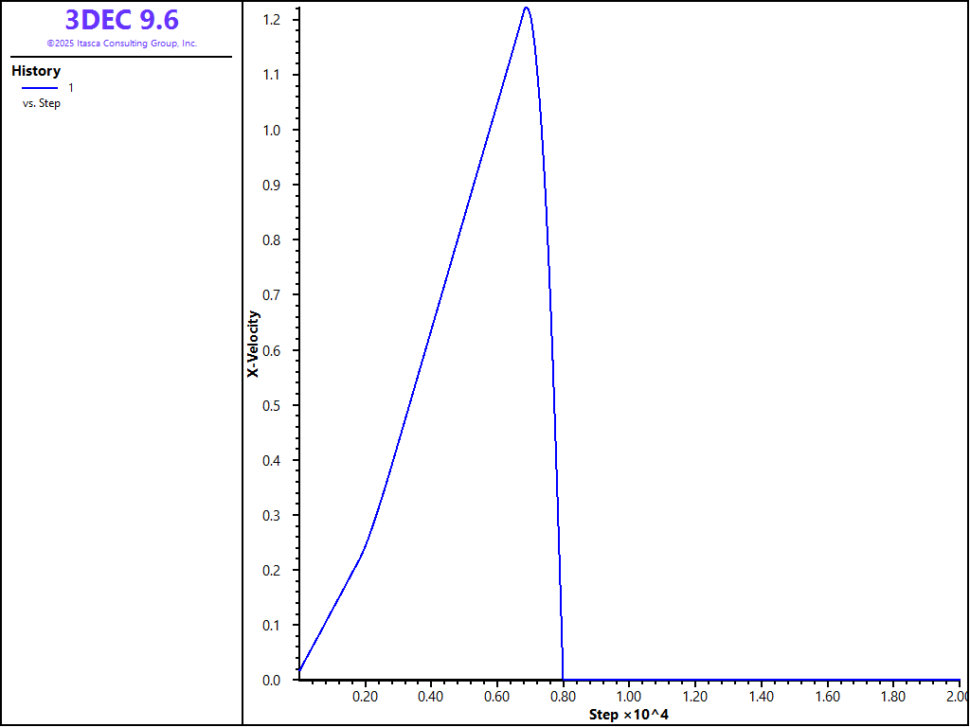970x727 pixels.
Task: Click the peak of the blue curve
Action: [526, 8]
